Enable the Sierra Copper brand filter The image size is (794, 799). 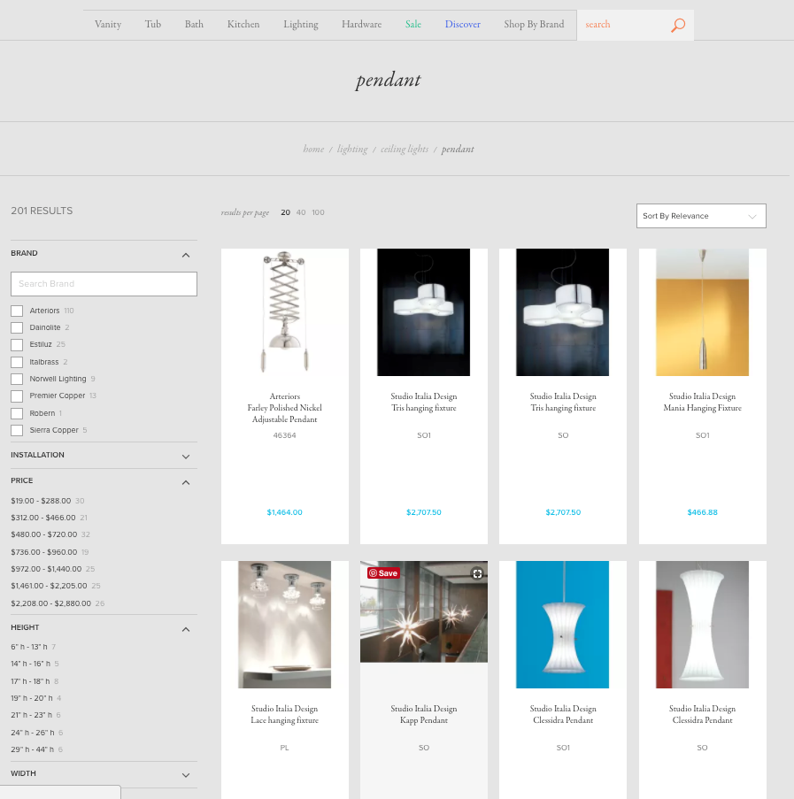click(x=17, y=430)
